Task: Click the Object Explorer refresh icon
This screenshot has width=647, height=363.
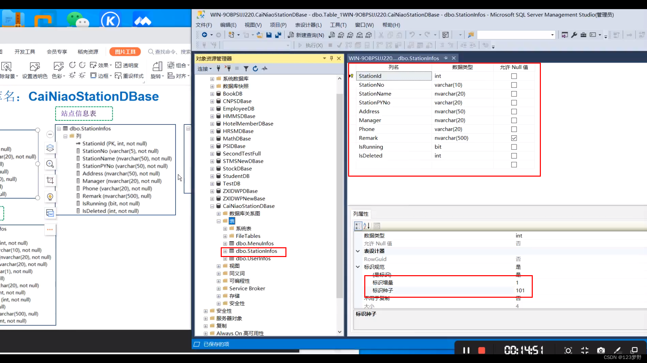Action: [x=255, y=69]
